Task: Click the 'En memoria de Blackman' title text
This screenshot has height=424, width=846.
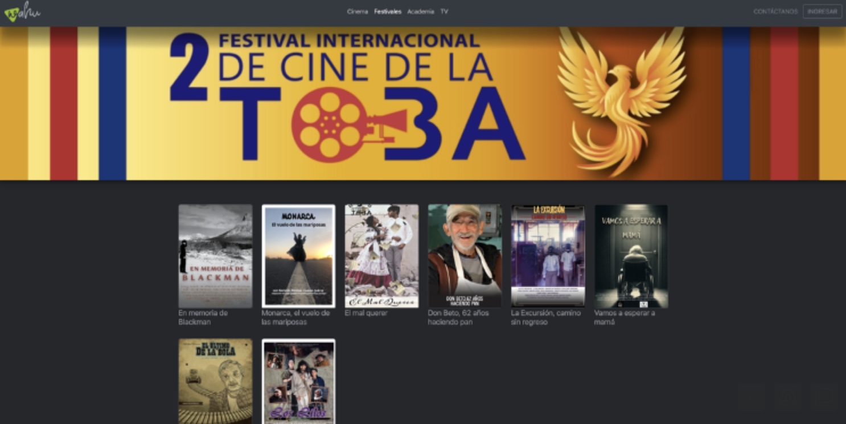Action: click(x=203, y=317)
